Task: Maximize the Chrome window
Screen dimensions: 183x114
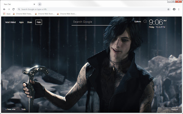Action: [x=173, y=1]
